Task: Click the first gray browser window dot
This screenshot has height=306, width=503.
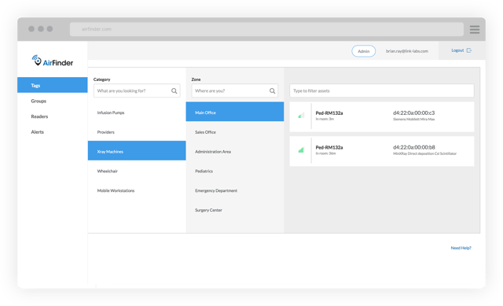Action: (31, 29)
